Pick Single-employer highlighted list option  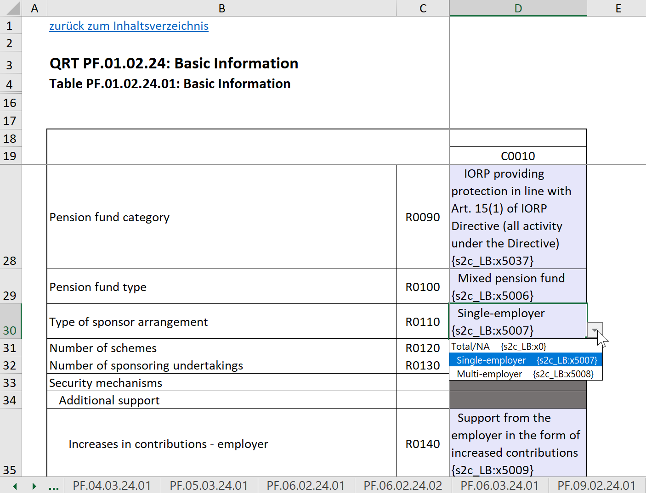525,360
